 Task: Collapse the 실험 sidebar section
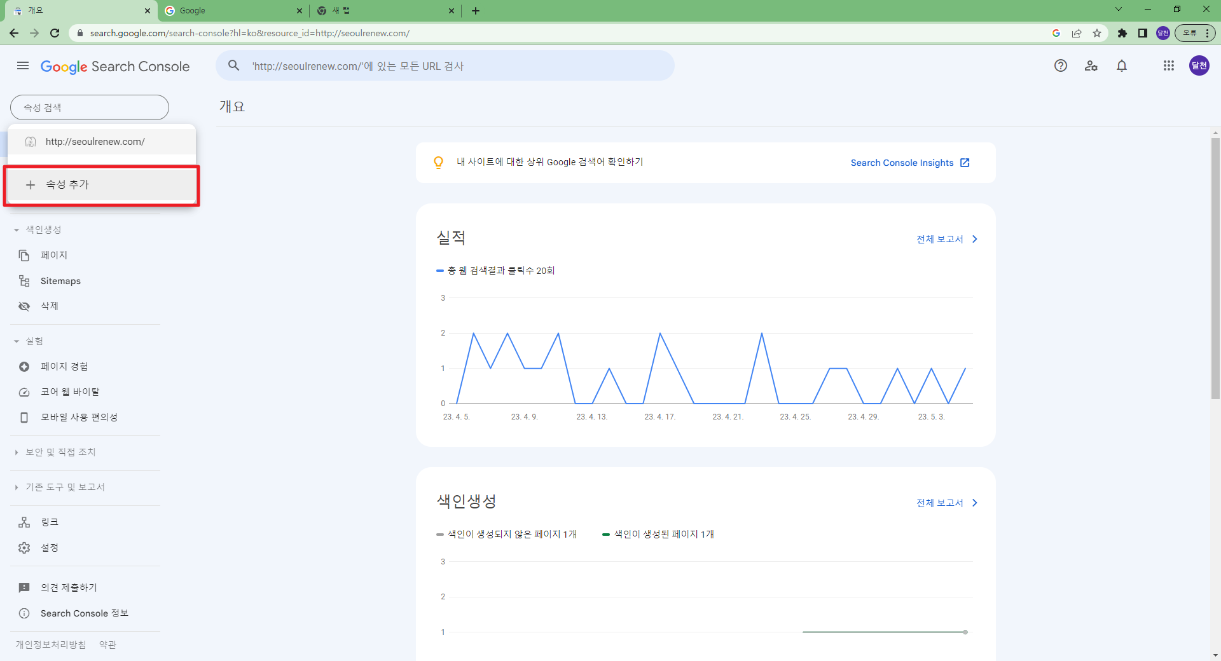click(x=17, y=341)
